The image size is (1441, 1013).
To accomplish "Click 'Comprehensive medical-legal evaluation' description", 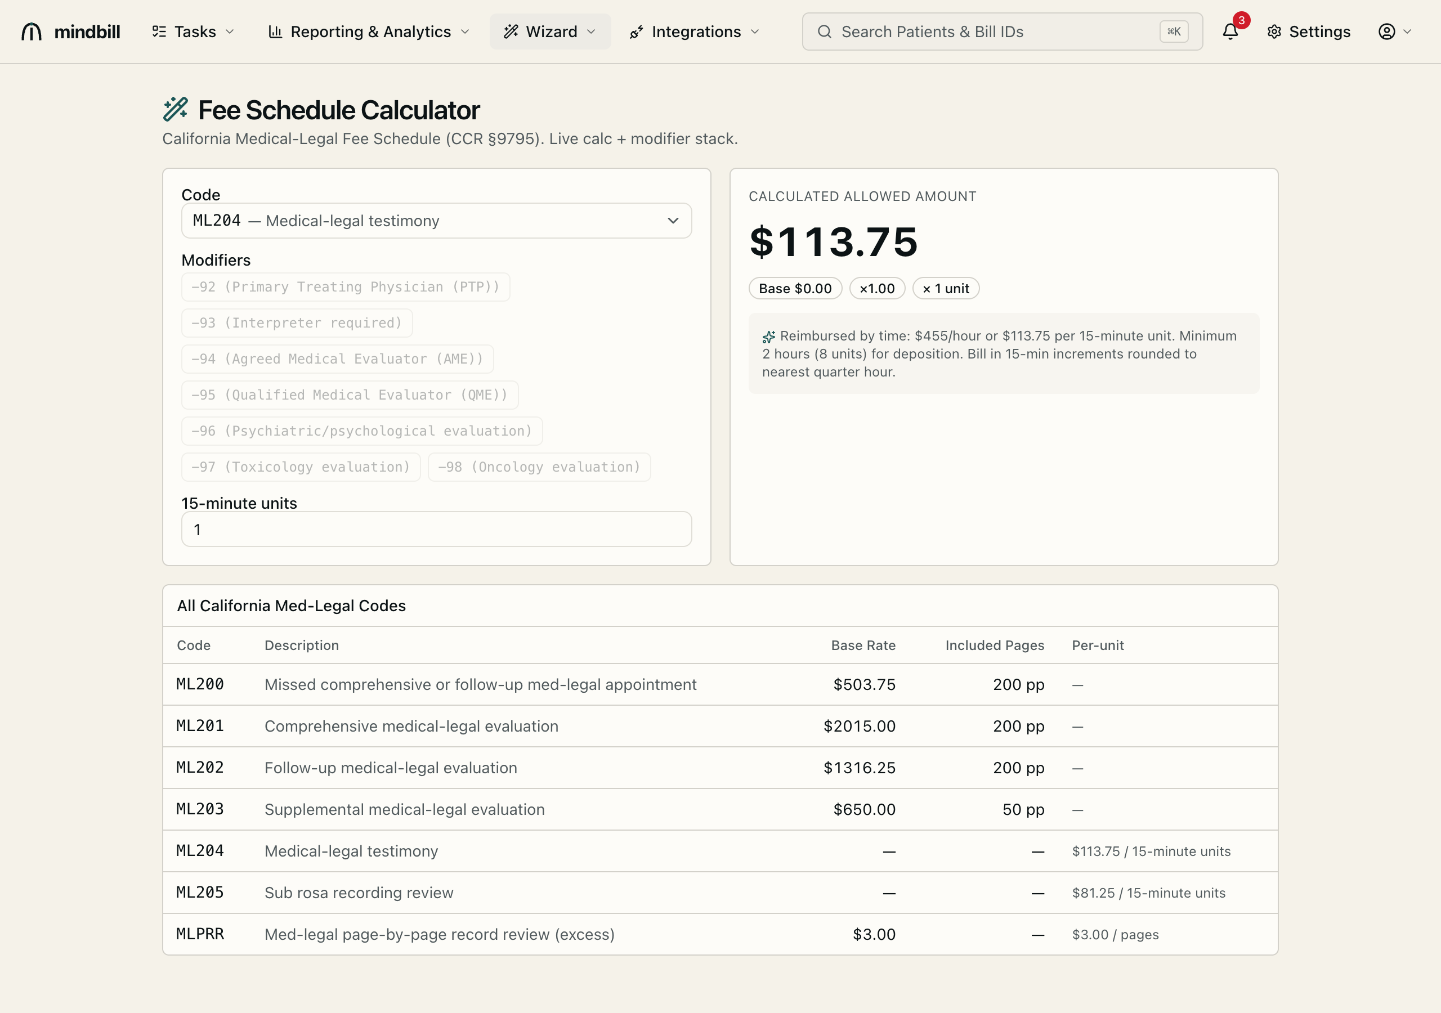I will [x=411, y=726].
